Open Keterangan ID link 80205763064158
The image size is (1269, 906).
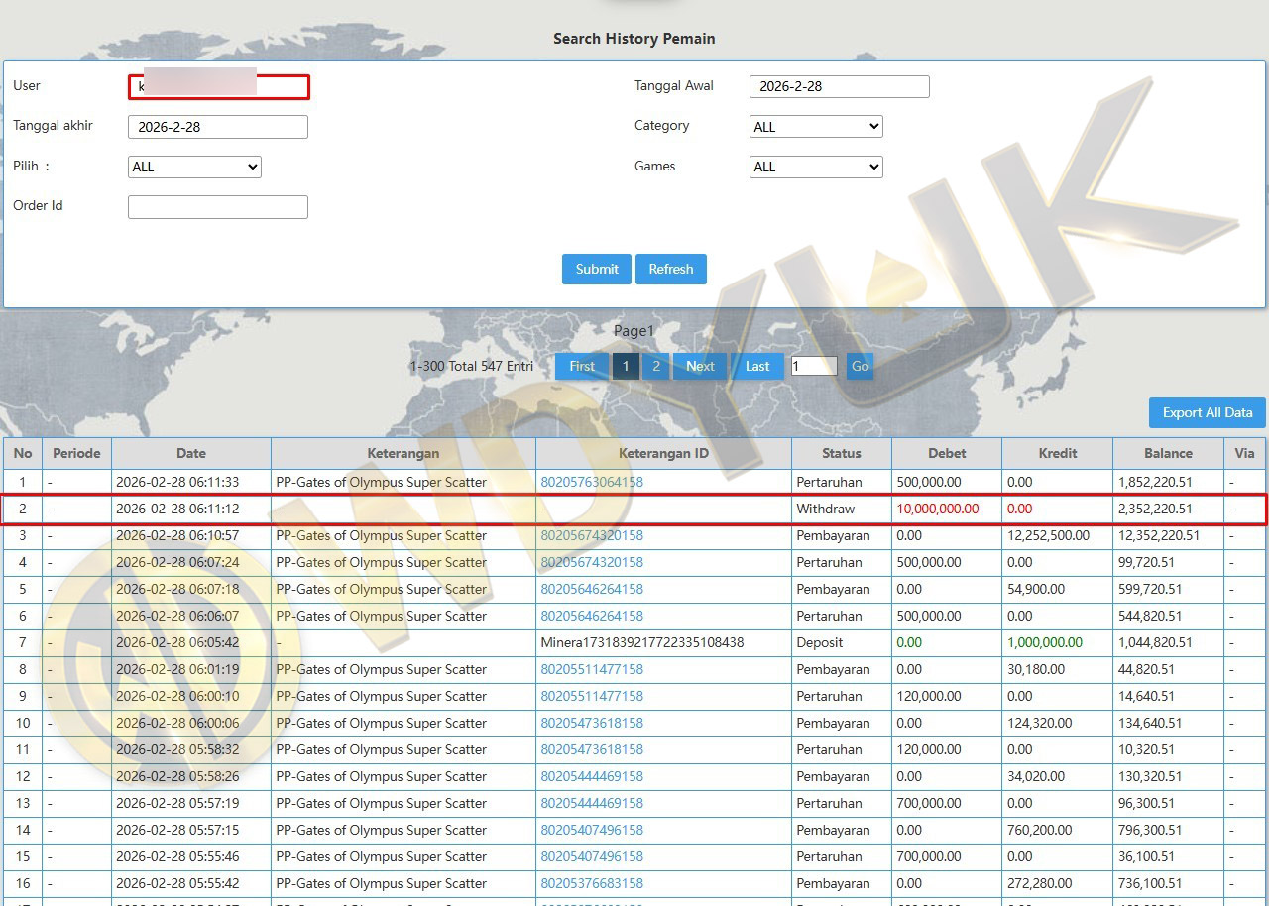pyautogui.click(x=592, y=482)
